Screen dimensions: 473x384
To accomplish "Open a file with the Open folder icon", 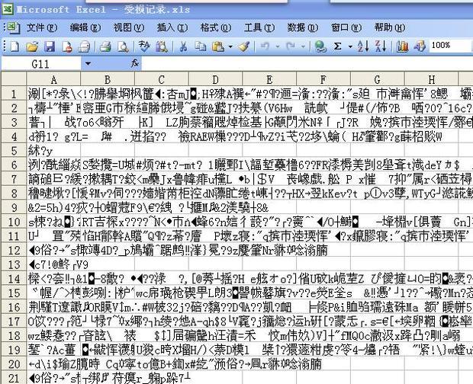I will pos(32,46).
